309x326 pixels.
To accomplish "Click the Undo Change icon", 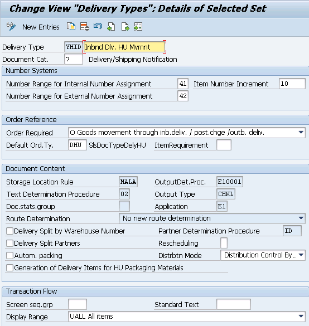I will 98,26.
